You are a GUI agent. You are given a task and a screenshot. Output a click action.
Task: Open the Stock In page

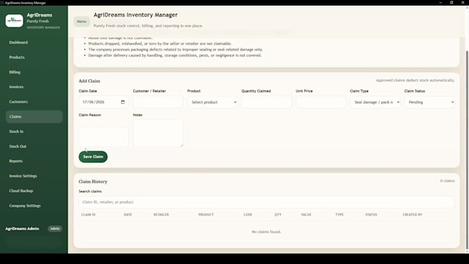34,131
